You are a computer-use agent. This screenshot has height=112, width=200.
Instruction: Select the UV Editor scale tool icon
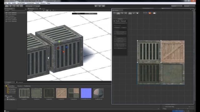click(x=126, y=13)
